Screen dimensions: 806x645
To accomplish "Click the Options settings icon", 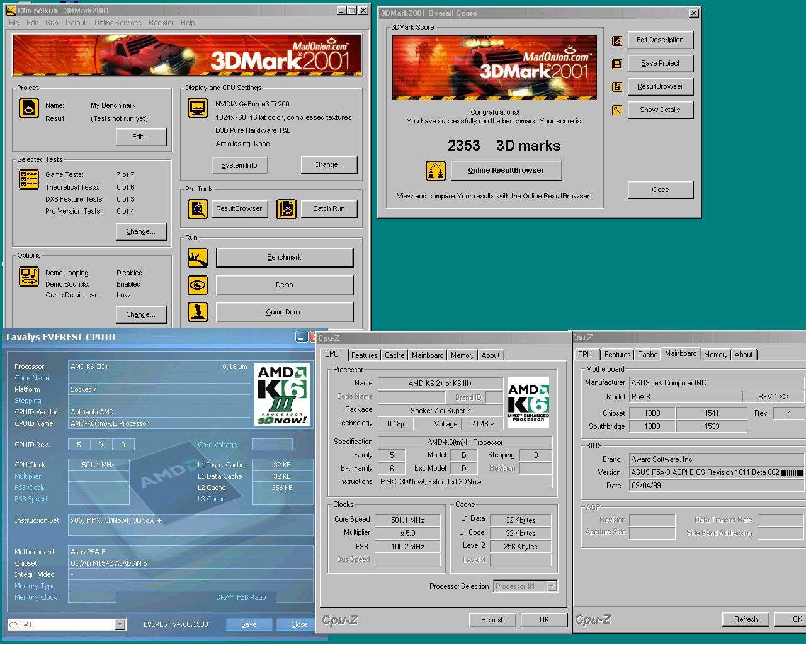I will pyautogui.click(x=29, y=276).
